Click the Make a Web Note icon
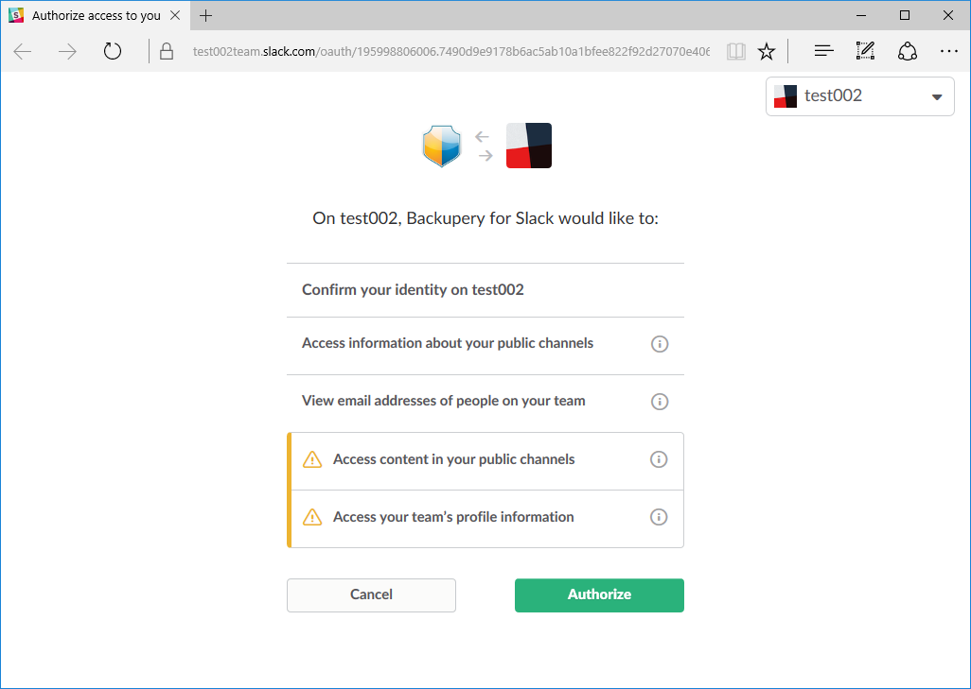This screenshot has height=689, width=971. point(865,51)
